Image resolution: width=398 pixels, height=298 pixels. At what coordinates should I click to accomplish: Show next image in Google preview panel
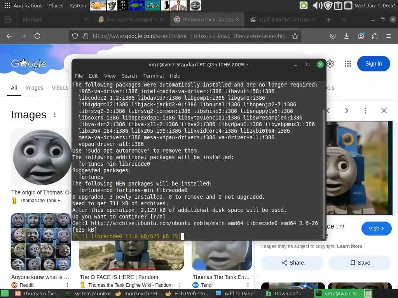[347, 111]
